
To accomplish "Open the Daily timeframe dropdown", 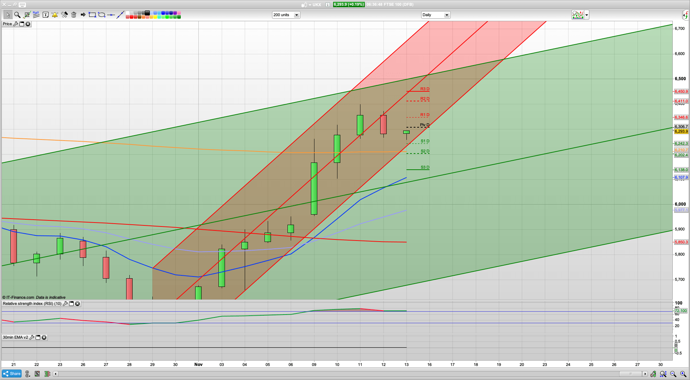I will tap(447, 15).
